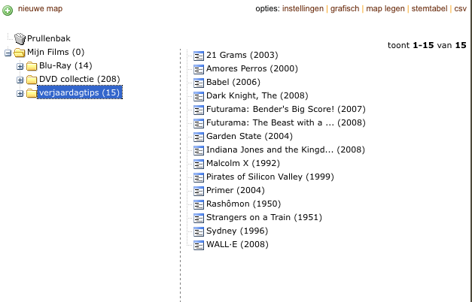The image size is (472, 302).
Task: Click icon beside Pirates of Silicon Valley
Action: point(199,177)
